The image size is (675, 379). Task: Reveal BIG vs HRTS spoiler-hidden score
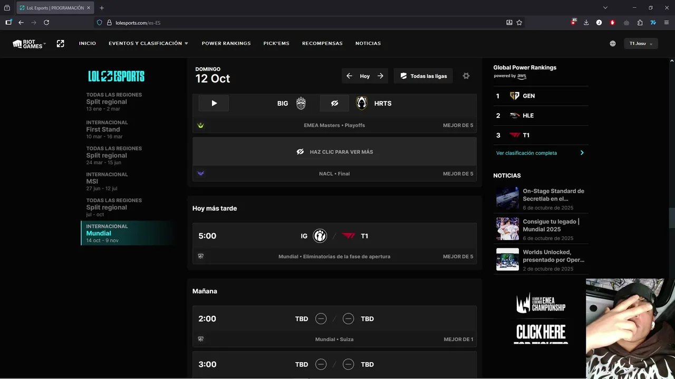click(334, 103)
